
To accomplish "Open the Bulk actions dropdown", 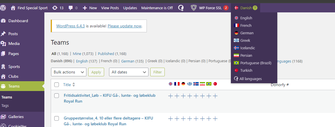I will 69,72.
